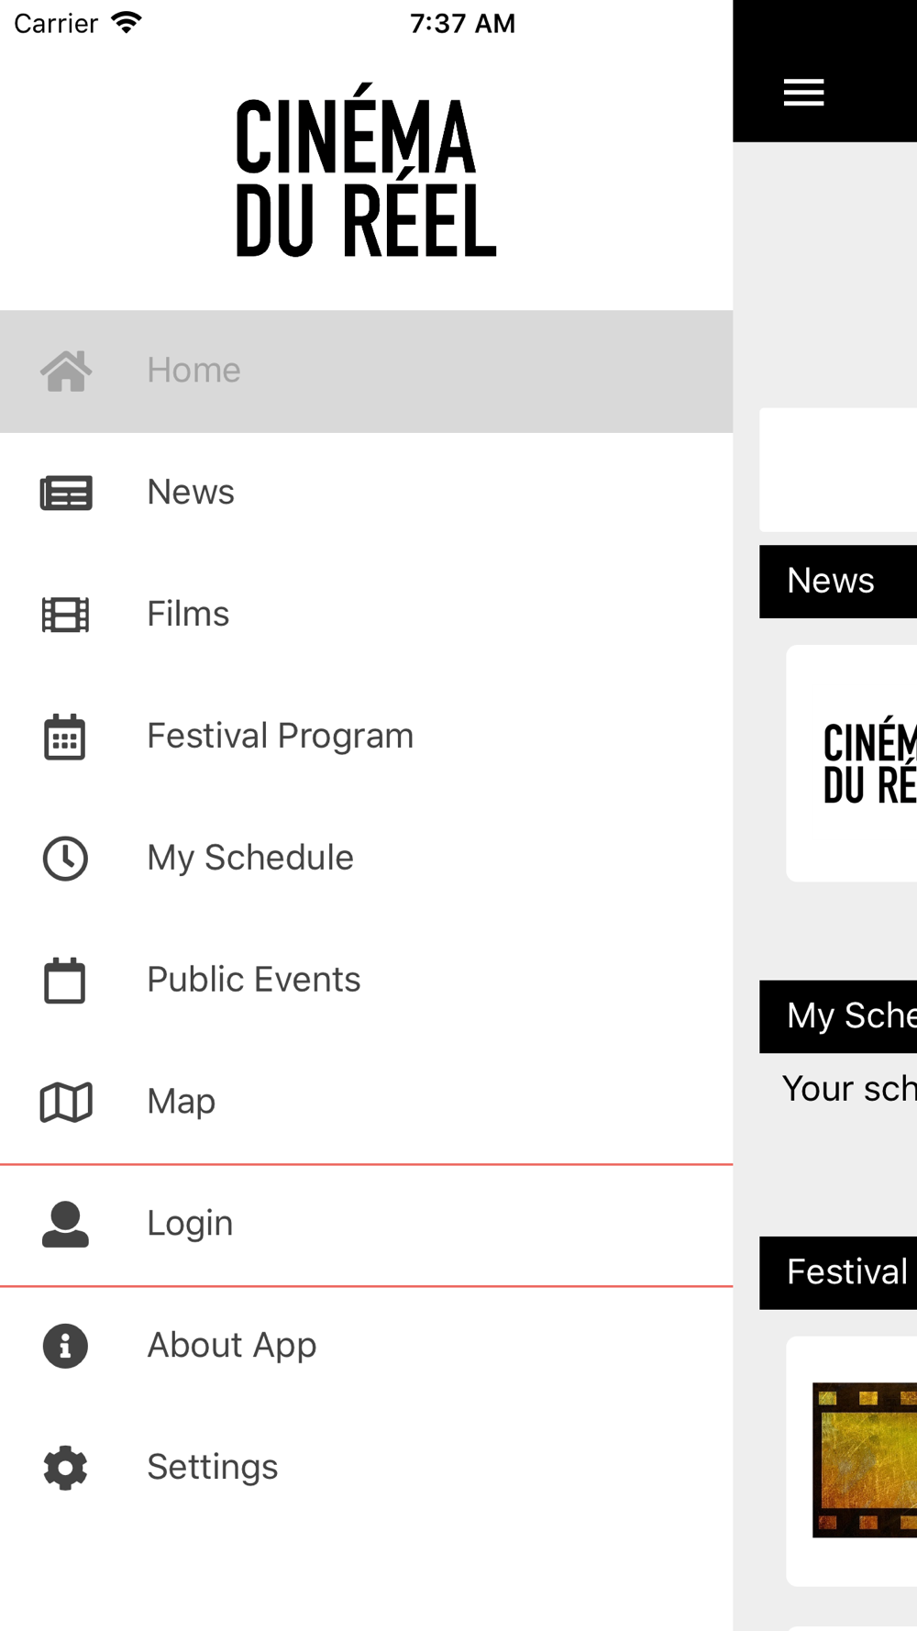
Task: Tap the Festival section header
Action: point(838,1272)
